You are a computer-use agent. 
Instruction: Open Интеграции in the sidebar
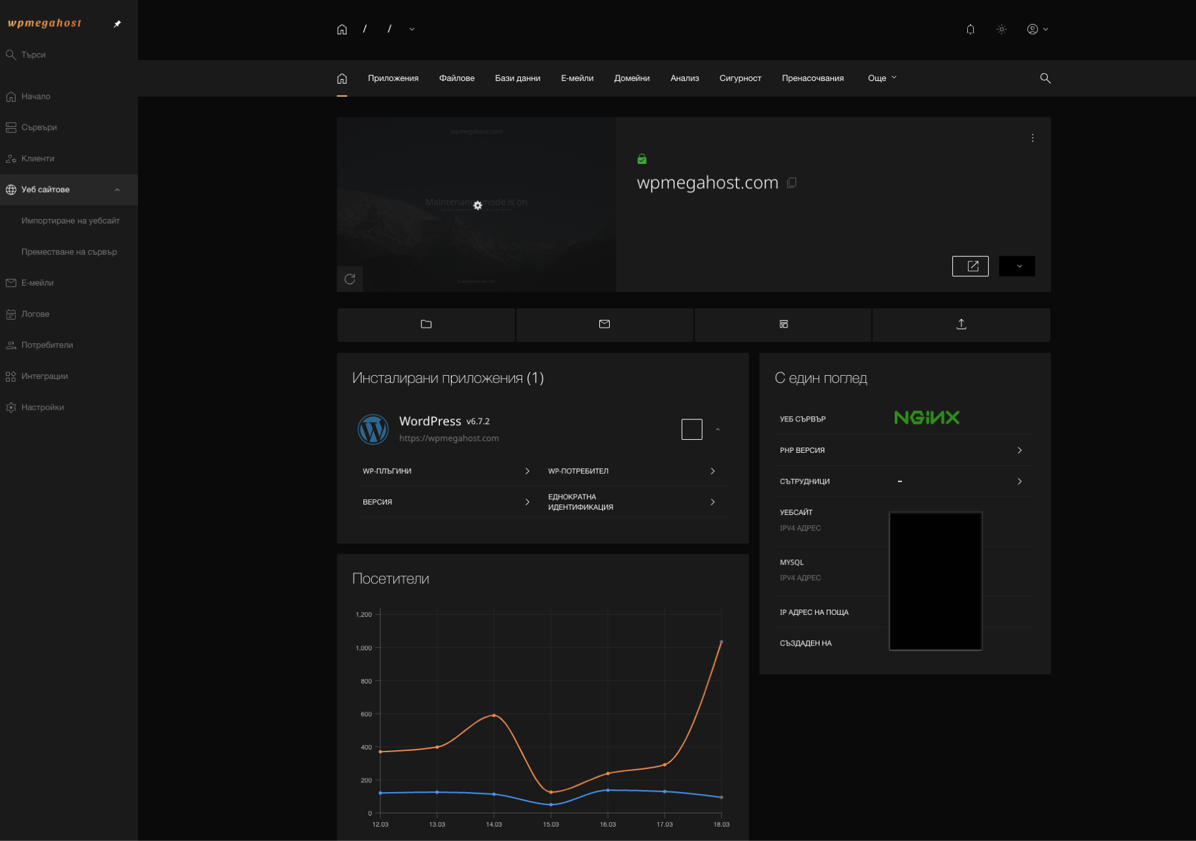click(69, 376)
